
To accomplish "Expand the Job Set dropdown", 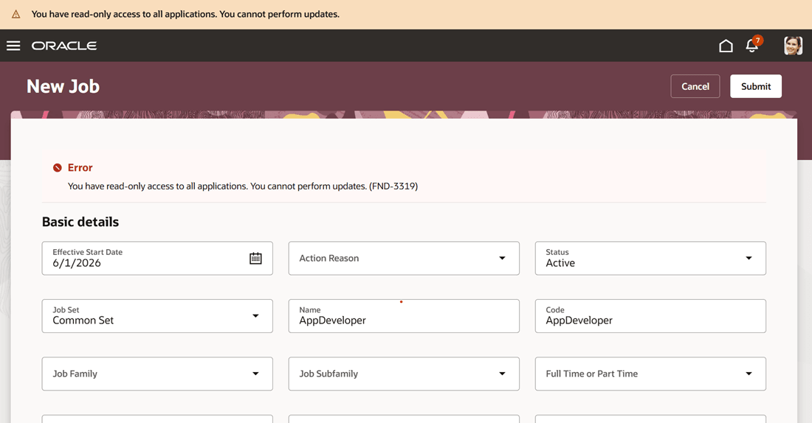I will tap(255, 316).
